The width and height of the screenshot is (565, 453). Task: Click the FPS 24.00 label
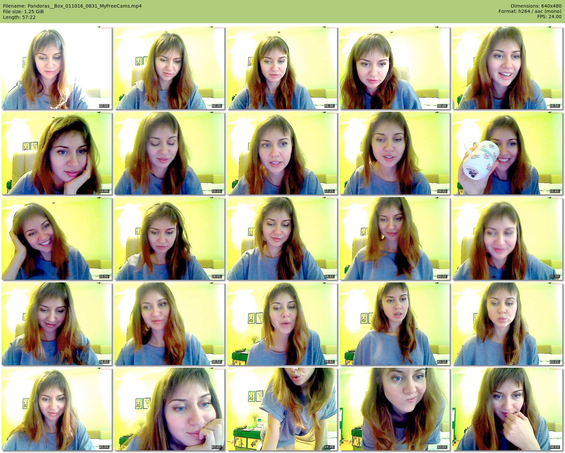coord(549,17)
